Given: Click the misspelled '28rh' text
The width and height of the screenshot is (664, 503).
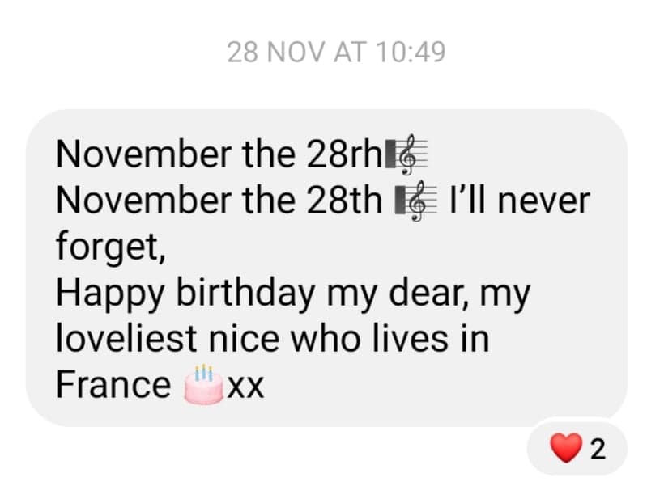Looking at the screenshot, I should point(344,154).
